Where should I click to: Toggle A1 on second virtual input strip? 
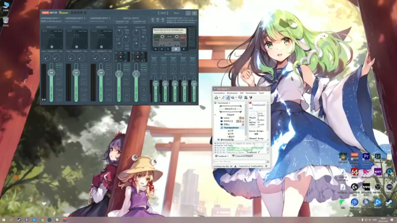click(x=144, y=65)
